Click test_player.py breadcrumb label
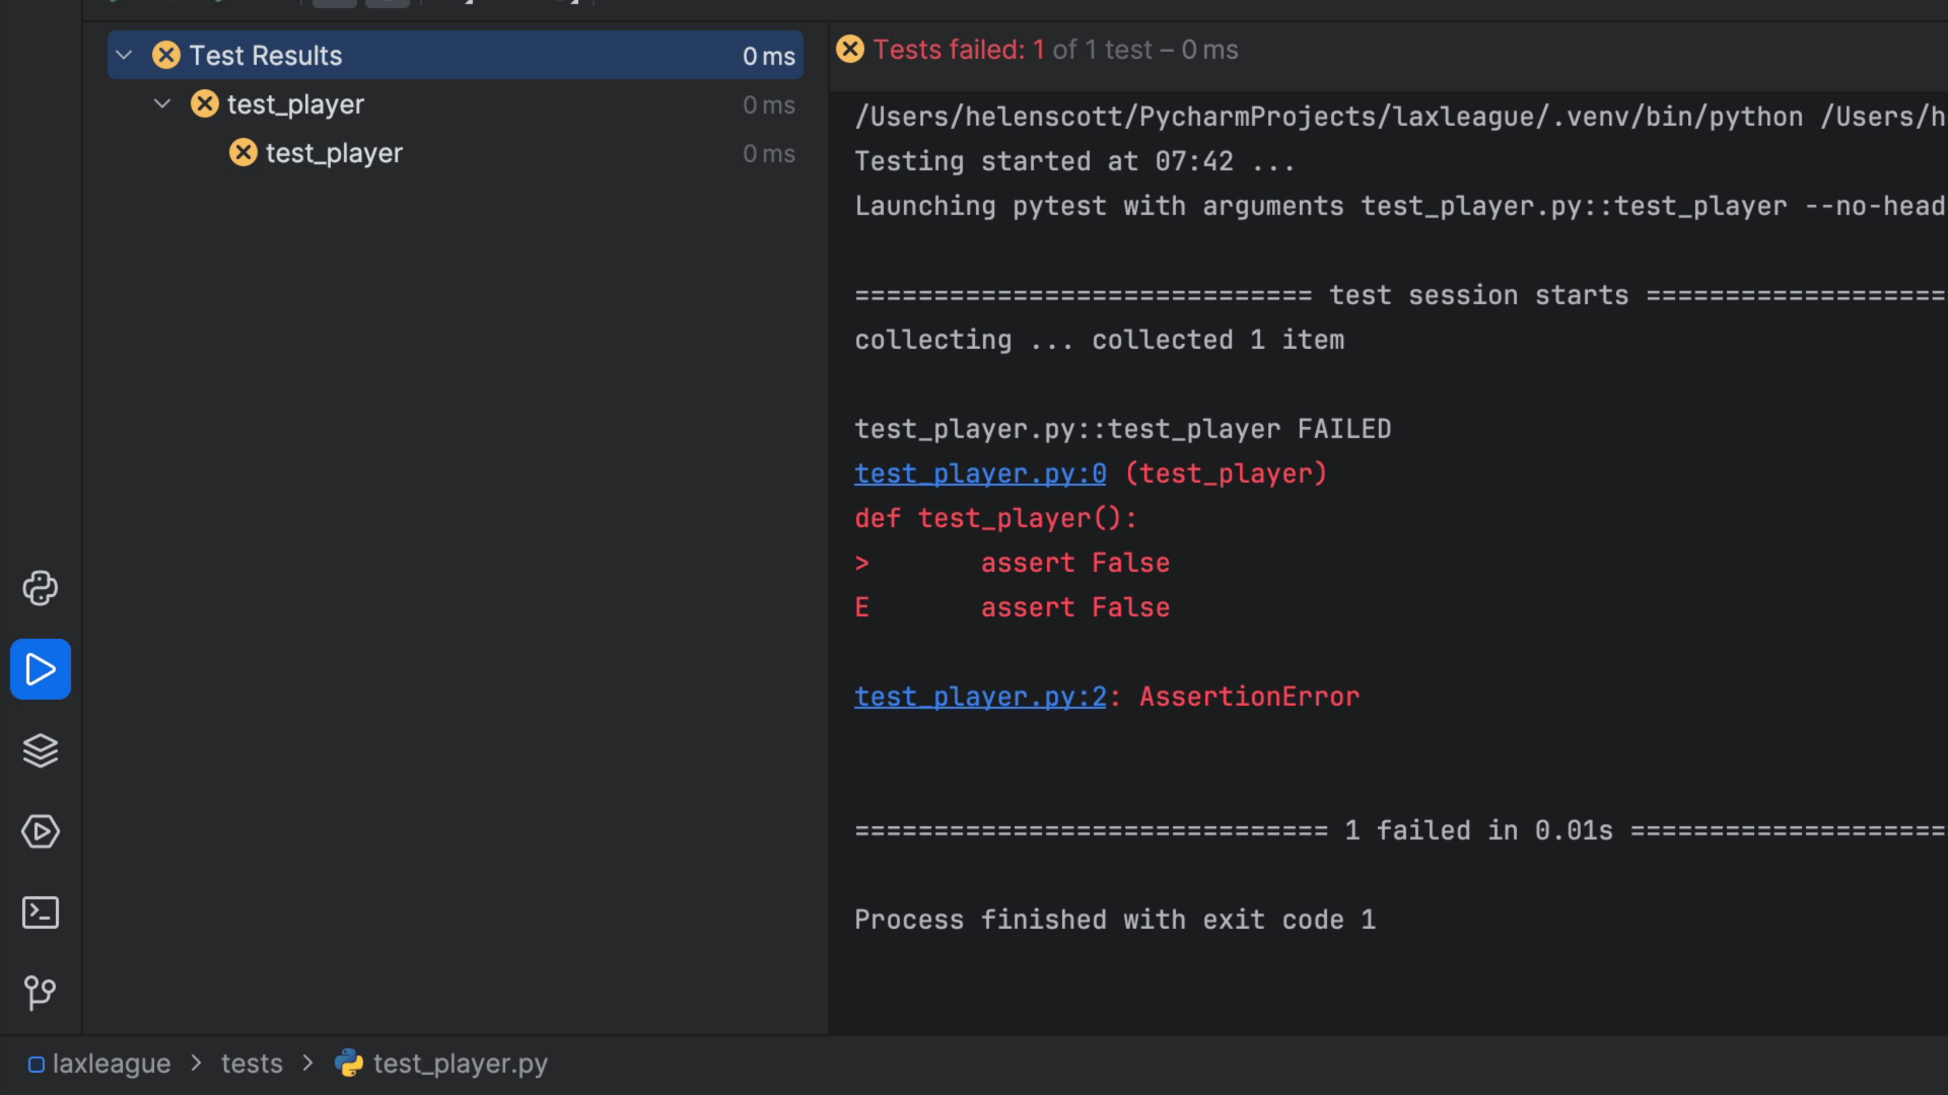Viewport: 1948px width, 1095px height. pos(460,1063)
